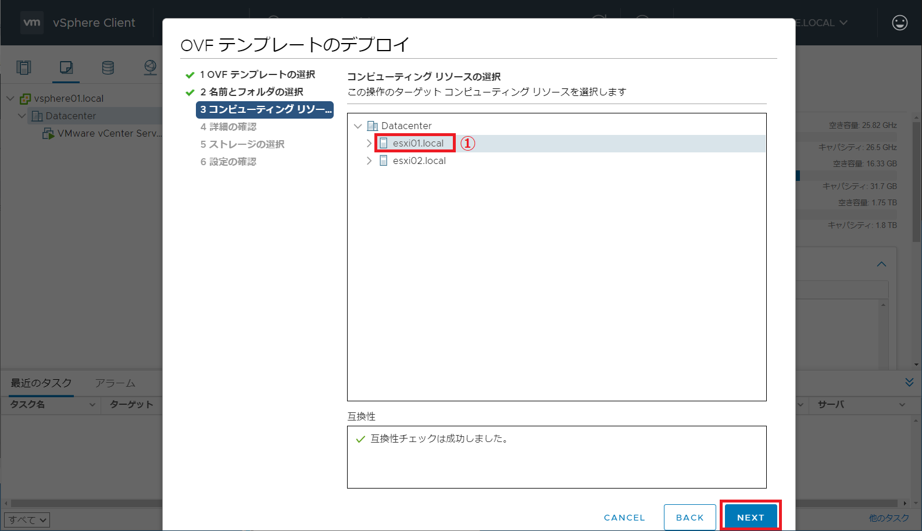The height and width of the screenshot is (531, 922).
Task: Click 空き容量: 16.33 GB value
Action: pyautogui.click(x=865, y=163)
